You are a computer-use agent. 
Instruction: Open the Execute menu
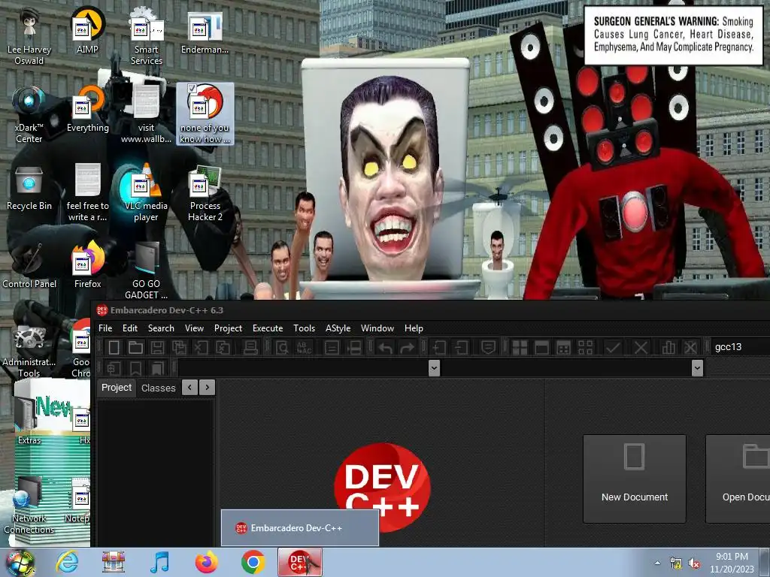tap(268, 328)
